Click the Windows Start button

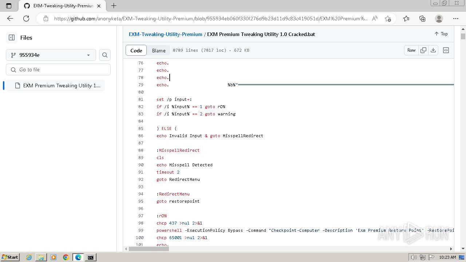click(10, 257)
